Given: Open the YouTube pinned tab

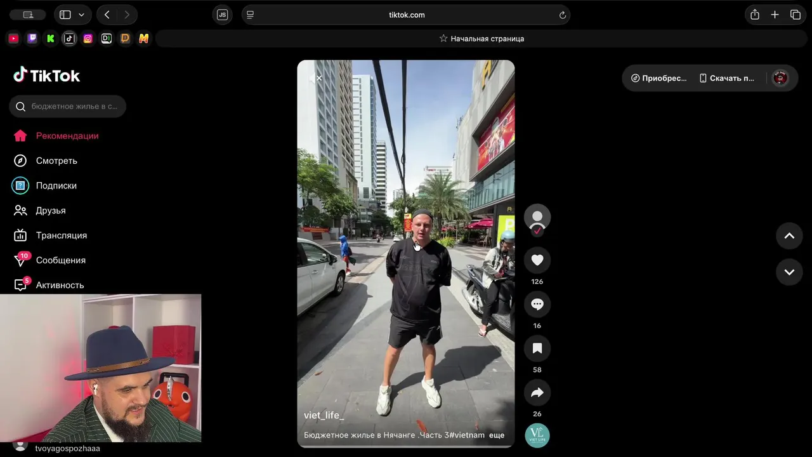Looking at the screenshot, I should pos(13,39).
